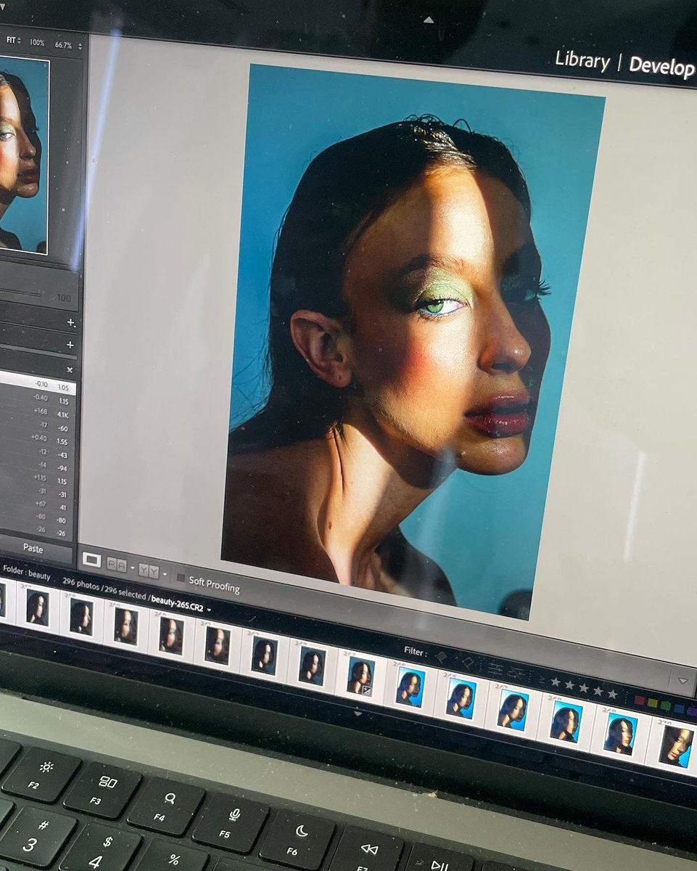Viewport: 697px width, 871px height.
Task: Select the Loupe view icon in toolbar
Action: 91,560
